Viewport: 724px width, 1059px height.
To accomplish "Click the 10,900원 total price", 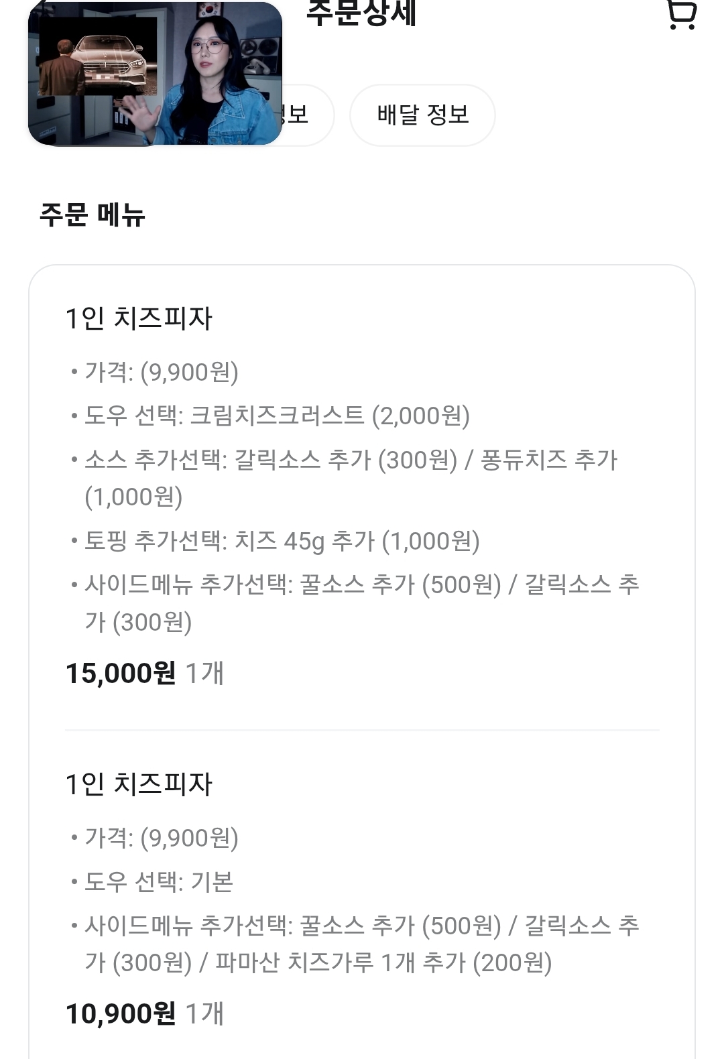I will [x=121, y=1014].
